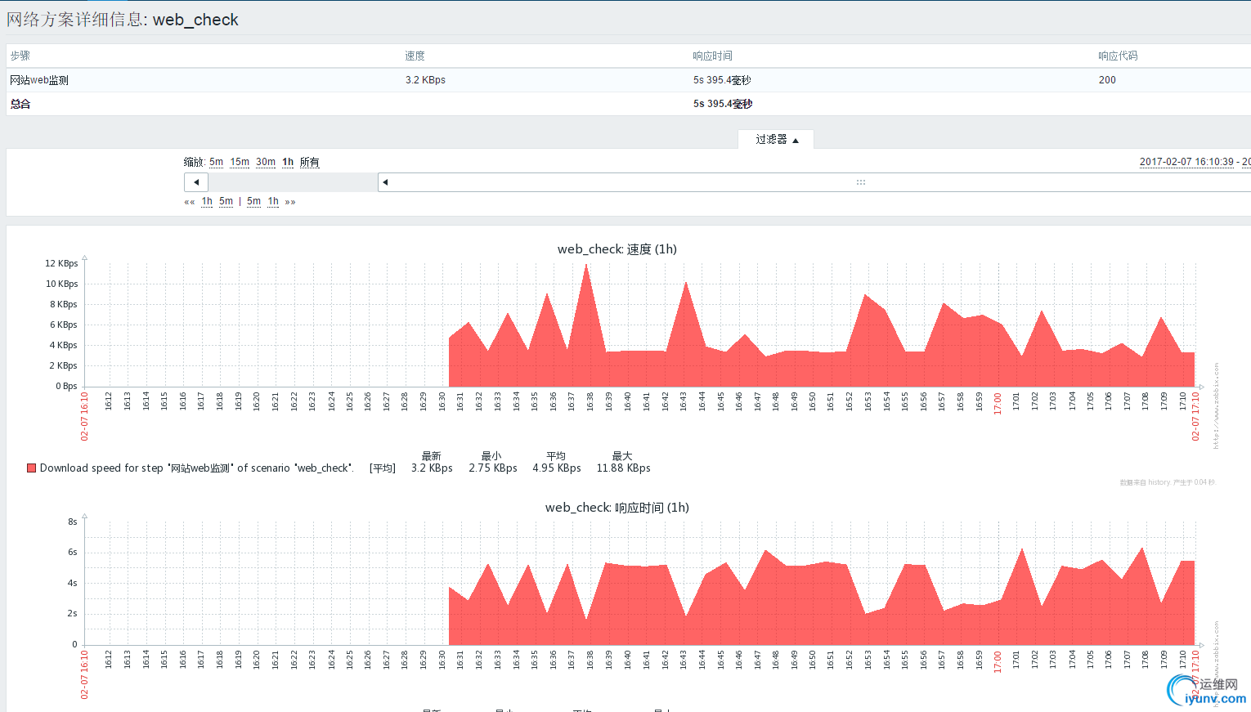Click the red legend swatch for Download speed
The image size is (1251, 712).
pyautogui.click(x=31, y=468)
